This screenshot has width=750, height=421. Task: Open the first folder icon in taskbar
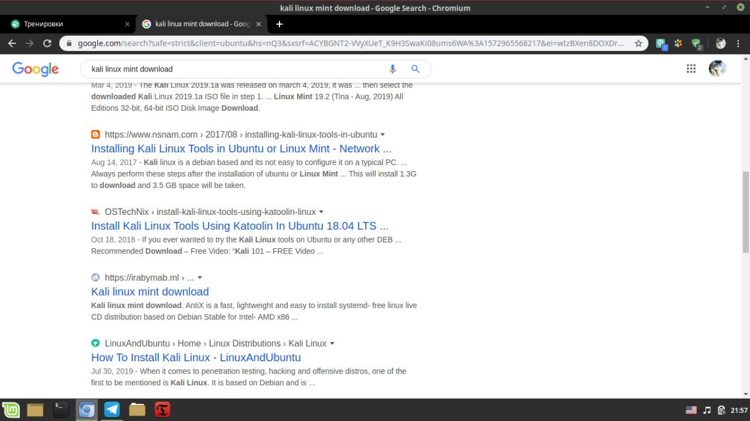pyautogui.click(x=36, y=410)
